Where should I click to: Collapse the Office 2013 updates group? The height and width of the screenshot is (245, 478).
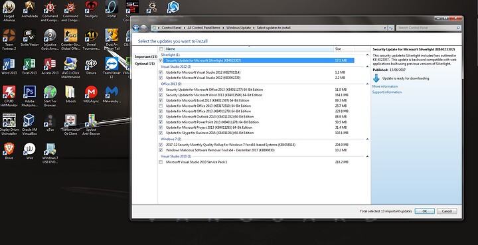click(367, 84)
